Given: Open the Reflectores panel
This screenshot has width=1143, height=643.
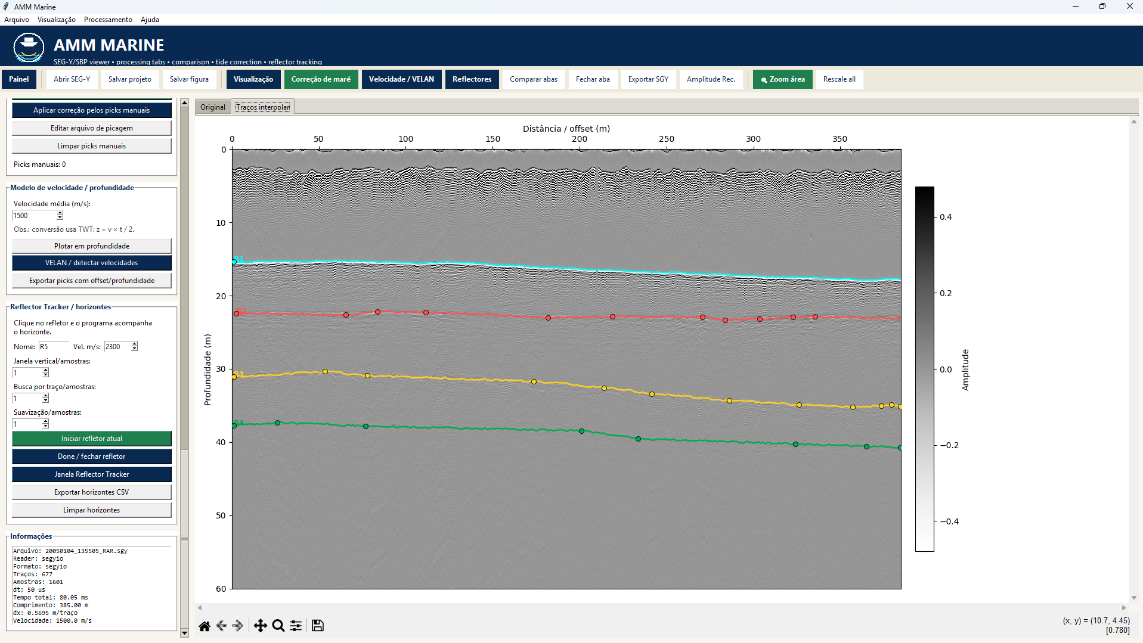Looking at the screenshot, I should [472, 79].
